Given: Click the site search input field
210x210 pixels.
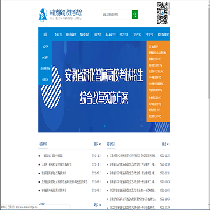Looking at the screenshot, I should [x=117, y=15].
